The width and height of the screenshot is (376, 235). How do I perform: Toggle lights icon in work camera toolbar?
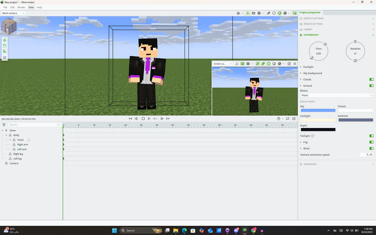269,13
